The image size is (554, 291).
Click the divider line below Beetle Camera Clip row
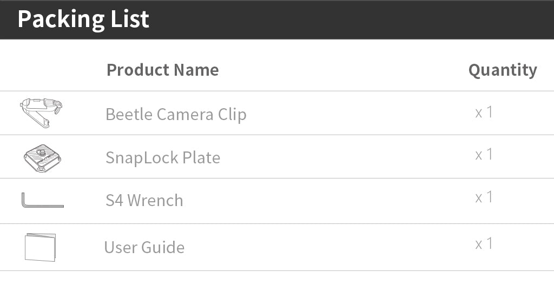pos(277,135)
